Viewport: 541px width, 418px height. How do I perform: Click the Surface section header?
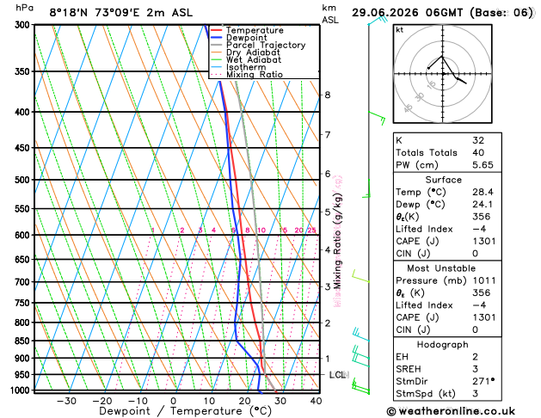pos(443,180)
